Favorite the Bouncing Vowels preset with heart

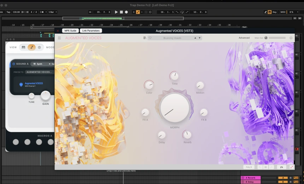(150, 38)
